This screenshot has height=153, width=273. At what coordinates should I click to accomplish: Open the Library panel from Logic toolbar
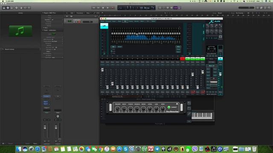click(x=4, y=8)
